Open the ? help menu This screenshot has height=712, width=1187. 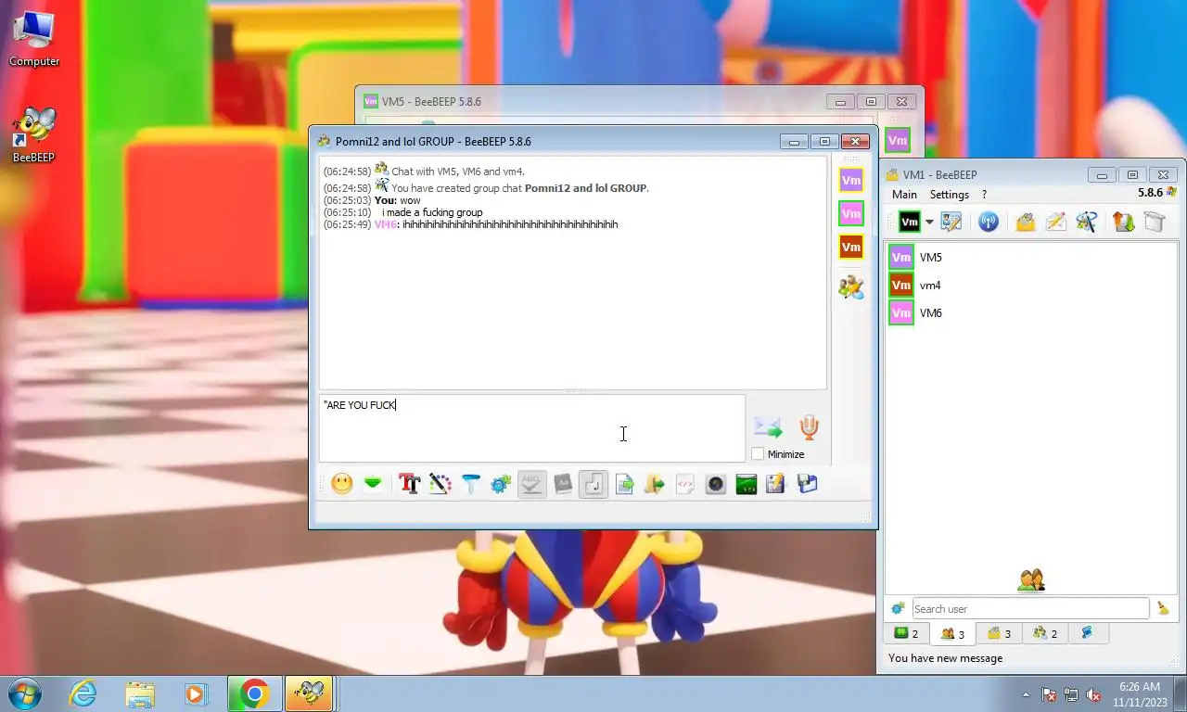pyautogui.click(x=984, y=195)
